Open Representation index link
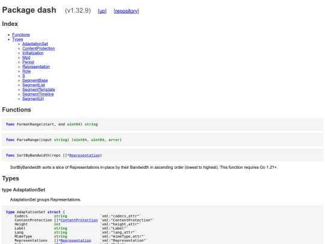The height and width of the screenshot is (244, 325). click(x=36, y=67)
